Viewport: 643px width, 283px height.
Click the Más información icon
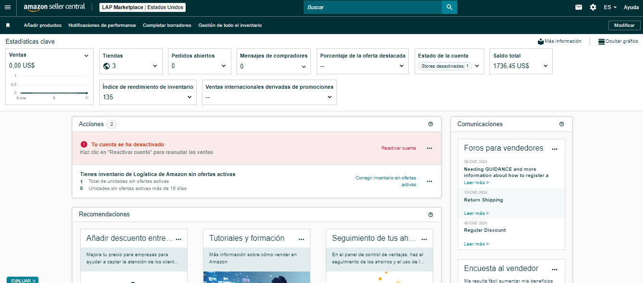coord(541,42)
